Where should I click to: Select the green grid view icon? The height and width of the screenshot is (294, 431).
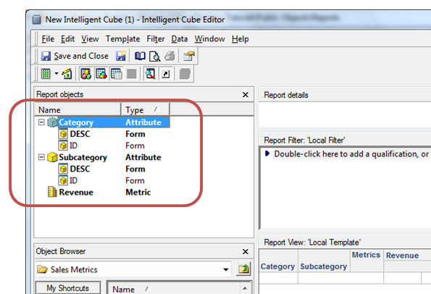pyautogui.click(x=46, y=74)
